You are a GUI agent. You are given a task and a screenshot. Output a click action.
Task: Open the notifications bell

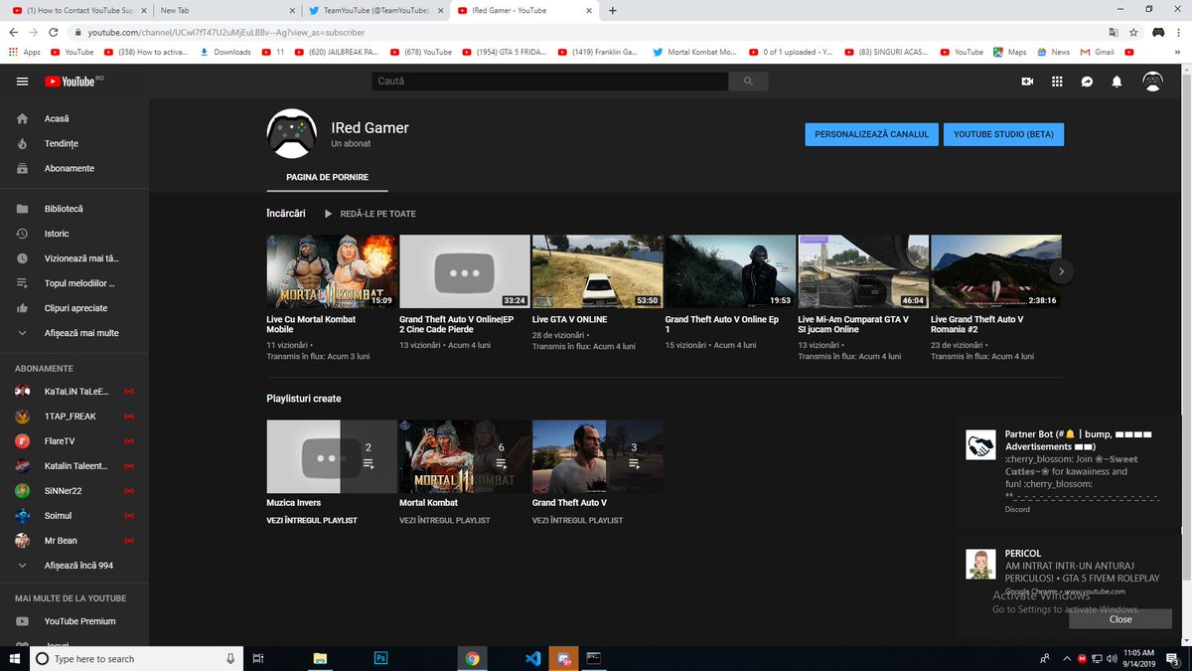tap(1117, 82)
